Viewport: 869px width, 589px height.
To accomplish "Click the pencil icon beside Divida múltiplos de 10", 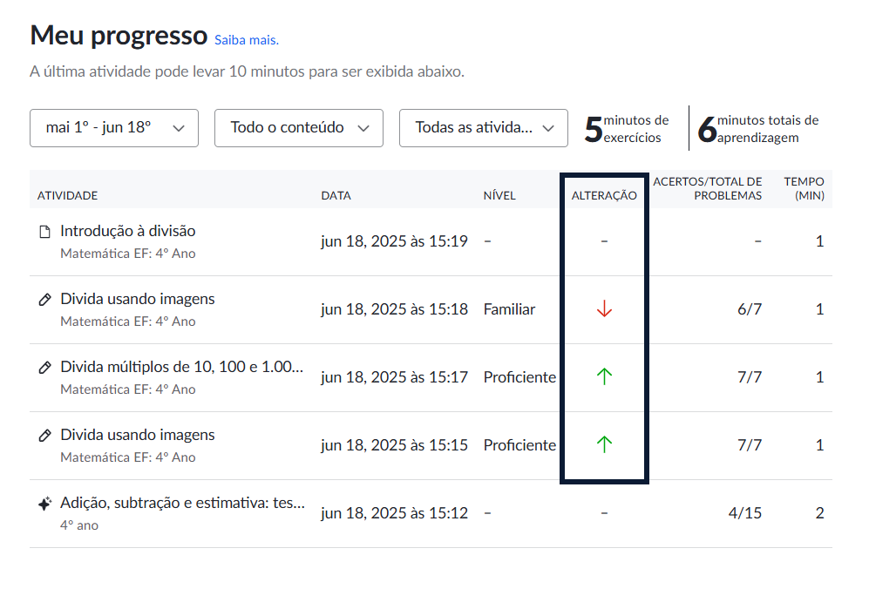I will (45, 368).
